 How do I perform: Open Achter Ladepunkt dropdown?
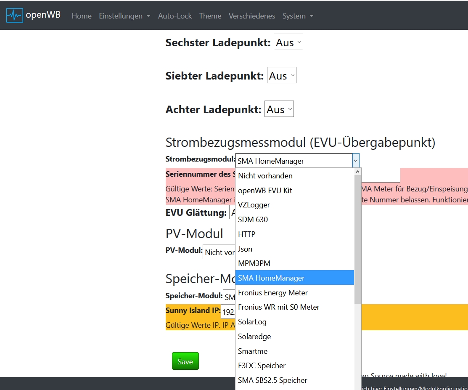click(x=279, y=109)
